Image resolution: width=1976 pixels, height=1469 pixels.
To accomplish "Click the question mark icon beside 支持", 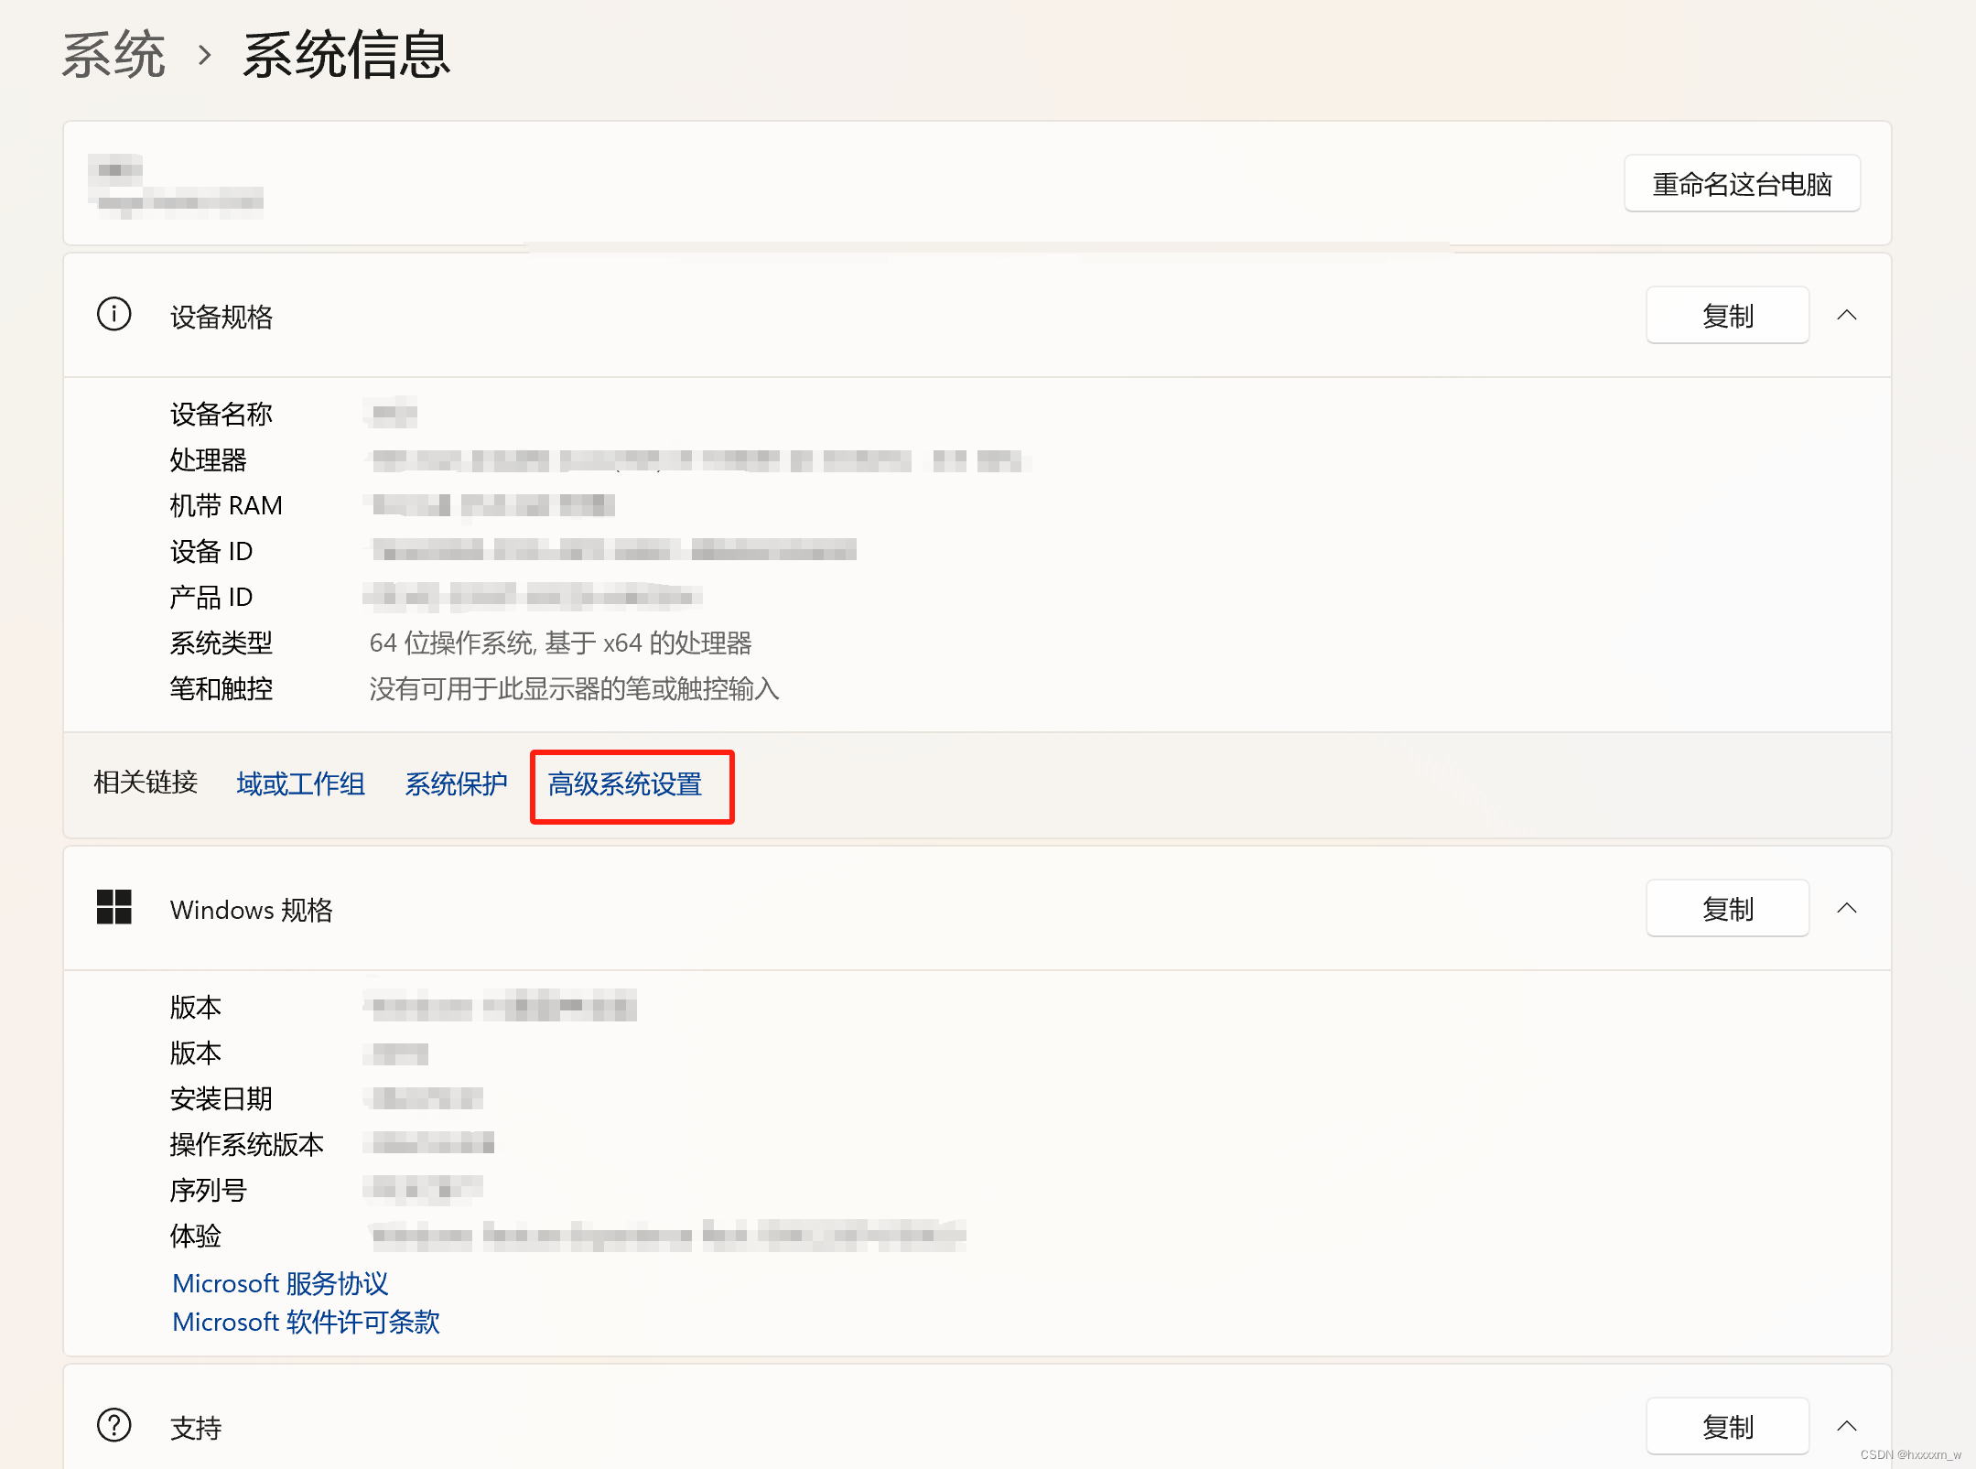I will (x=114, y=1426).
